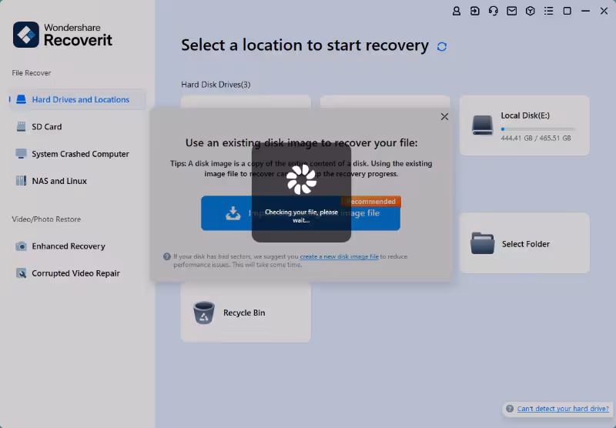Click the import download icon

coord(233,213)
